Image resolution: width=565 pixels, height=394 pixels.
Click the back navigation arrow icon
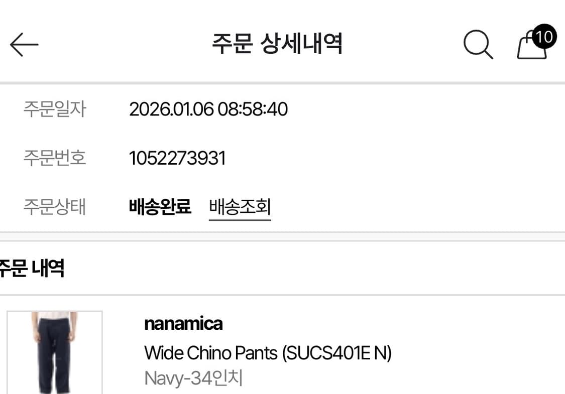24,44
